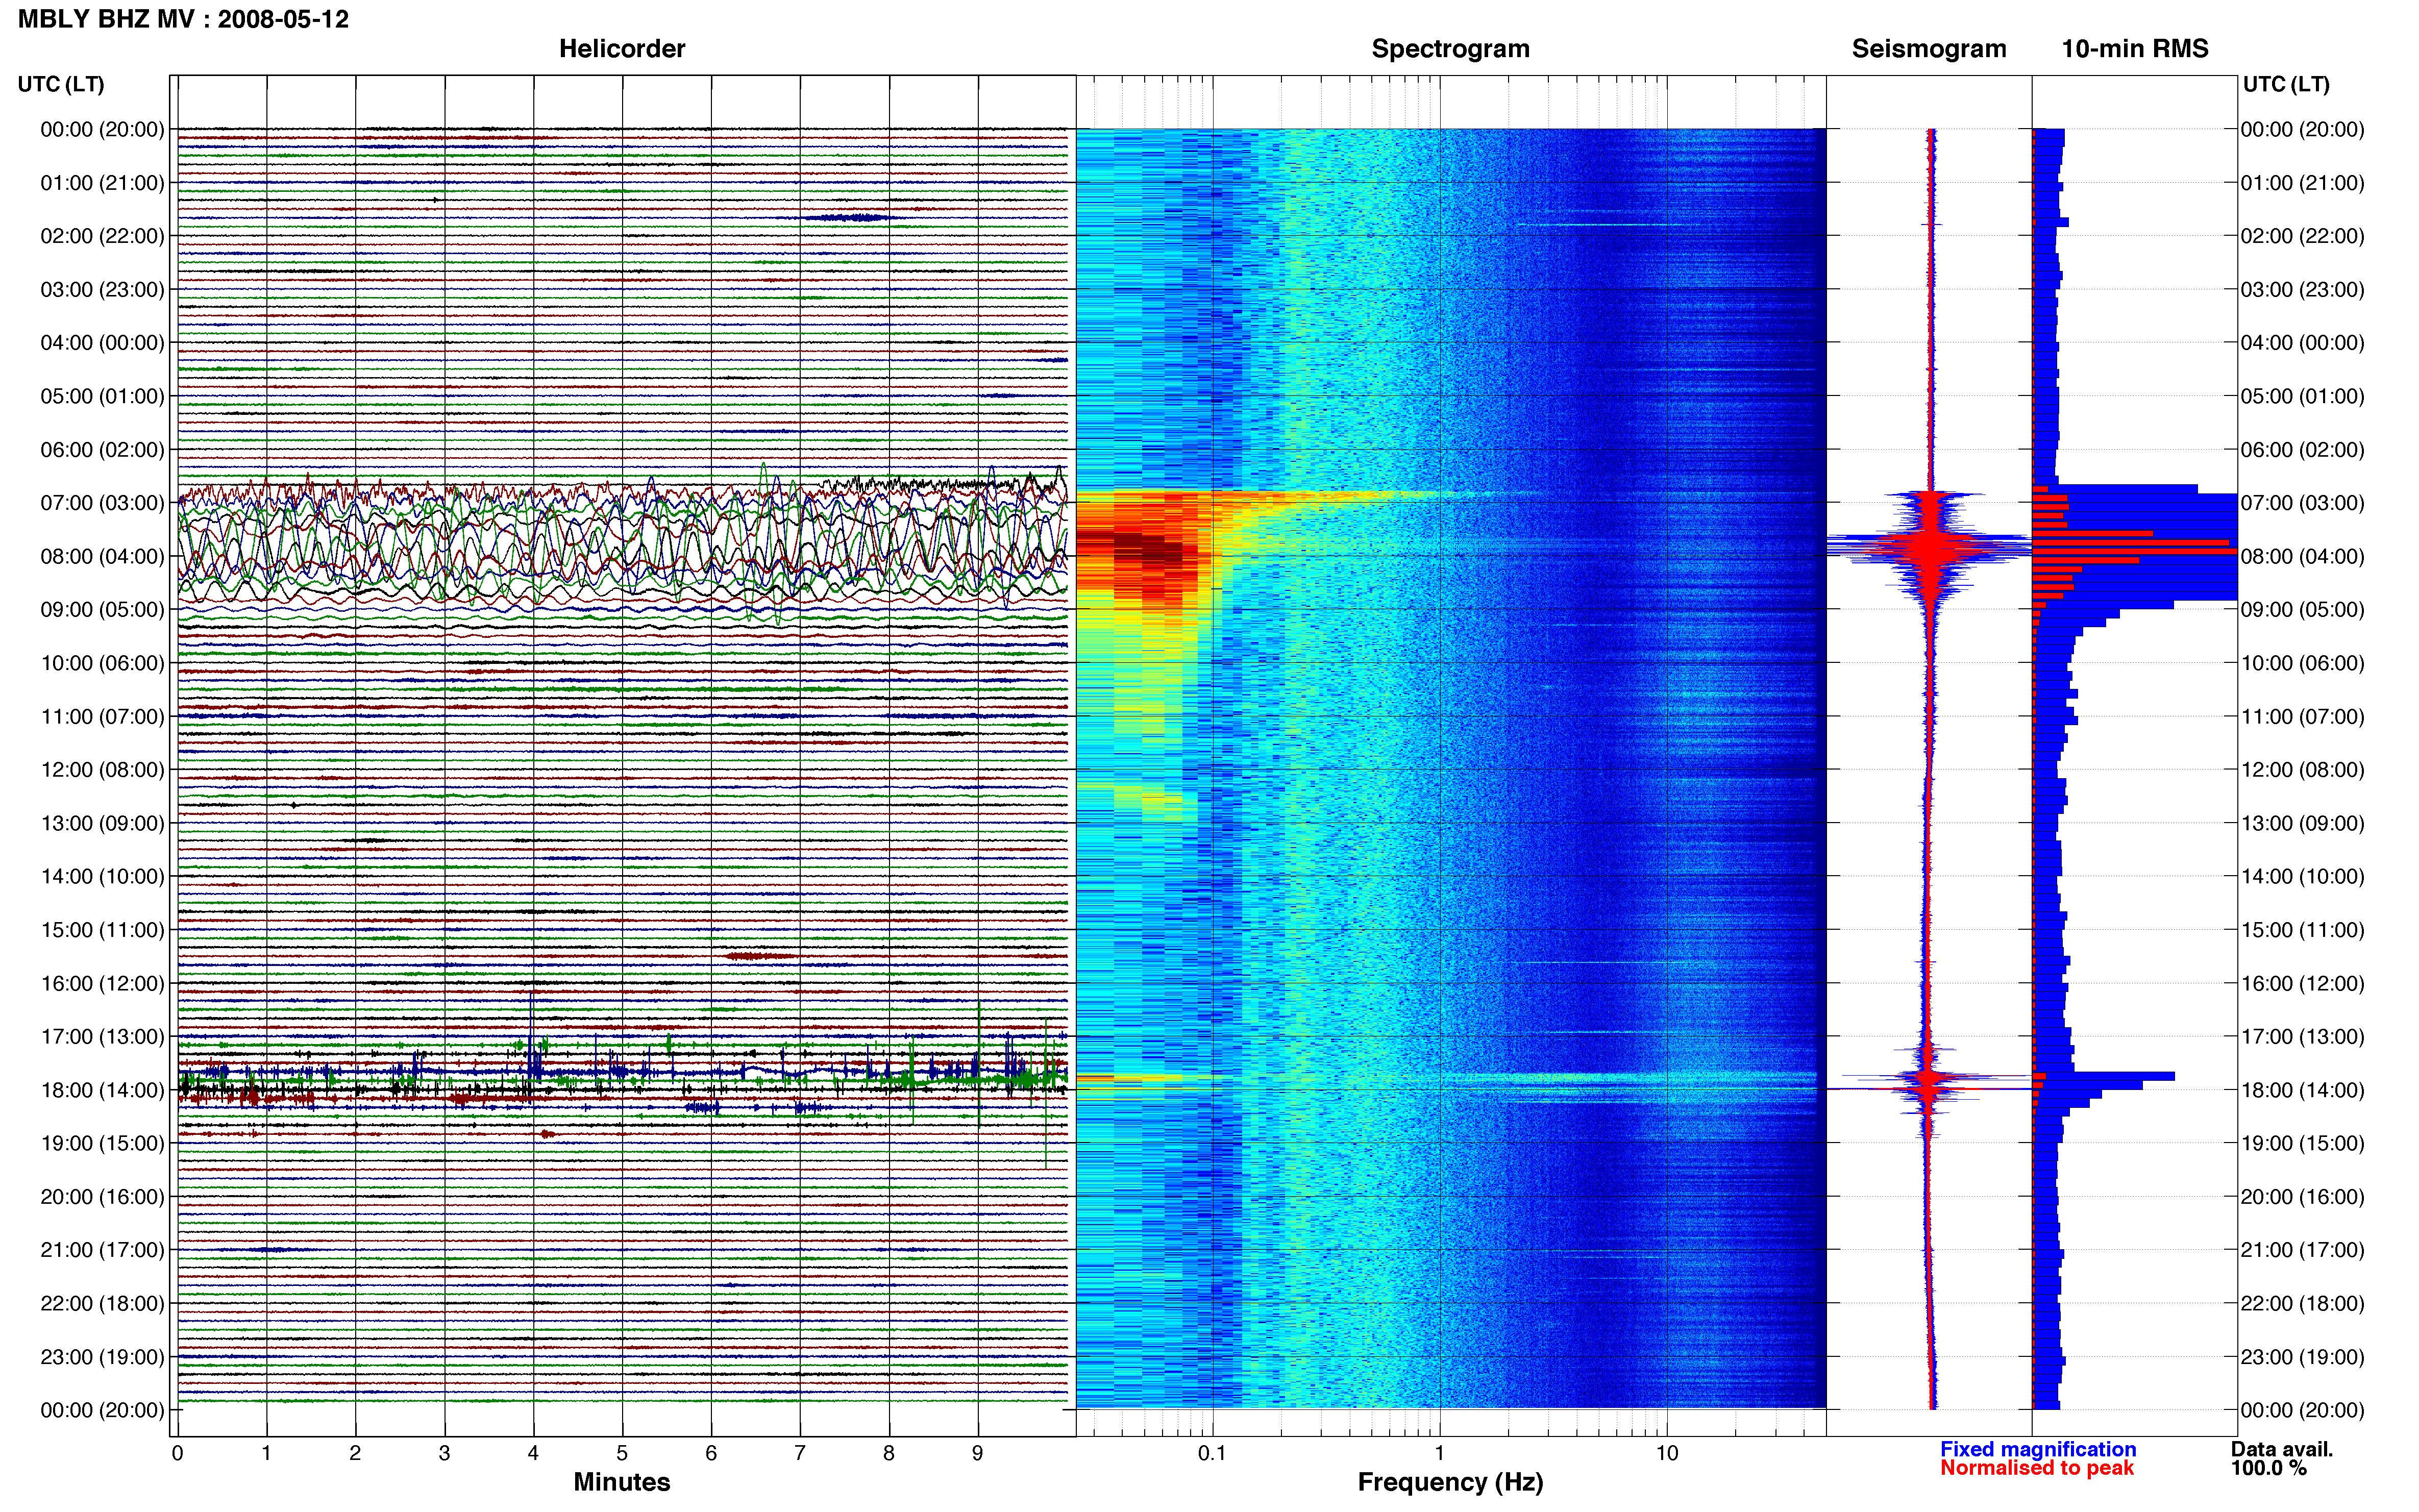Click the 'Fixed magnification' legend text
2419x1512 pixels.
click(x=2038, y=1449)
